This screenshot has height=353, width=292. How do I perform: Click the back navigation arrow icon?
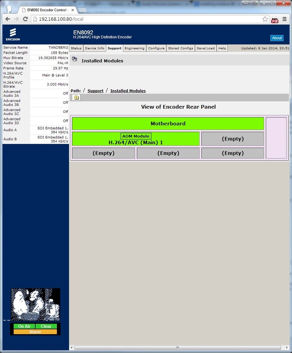(x=8, y=19)
